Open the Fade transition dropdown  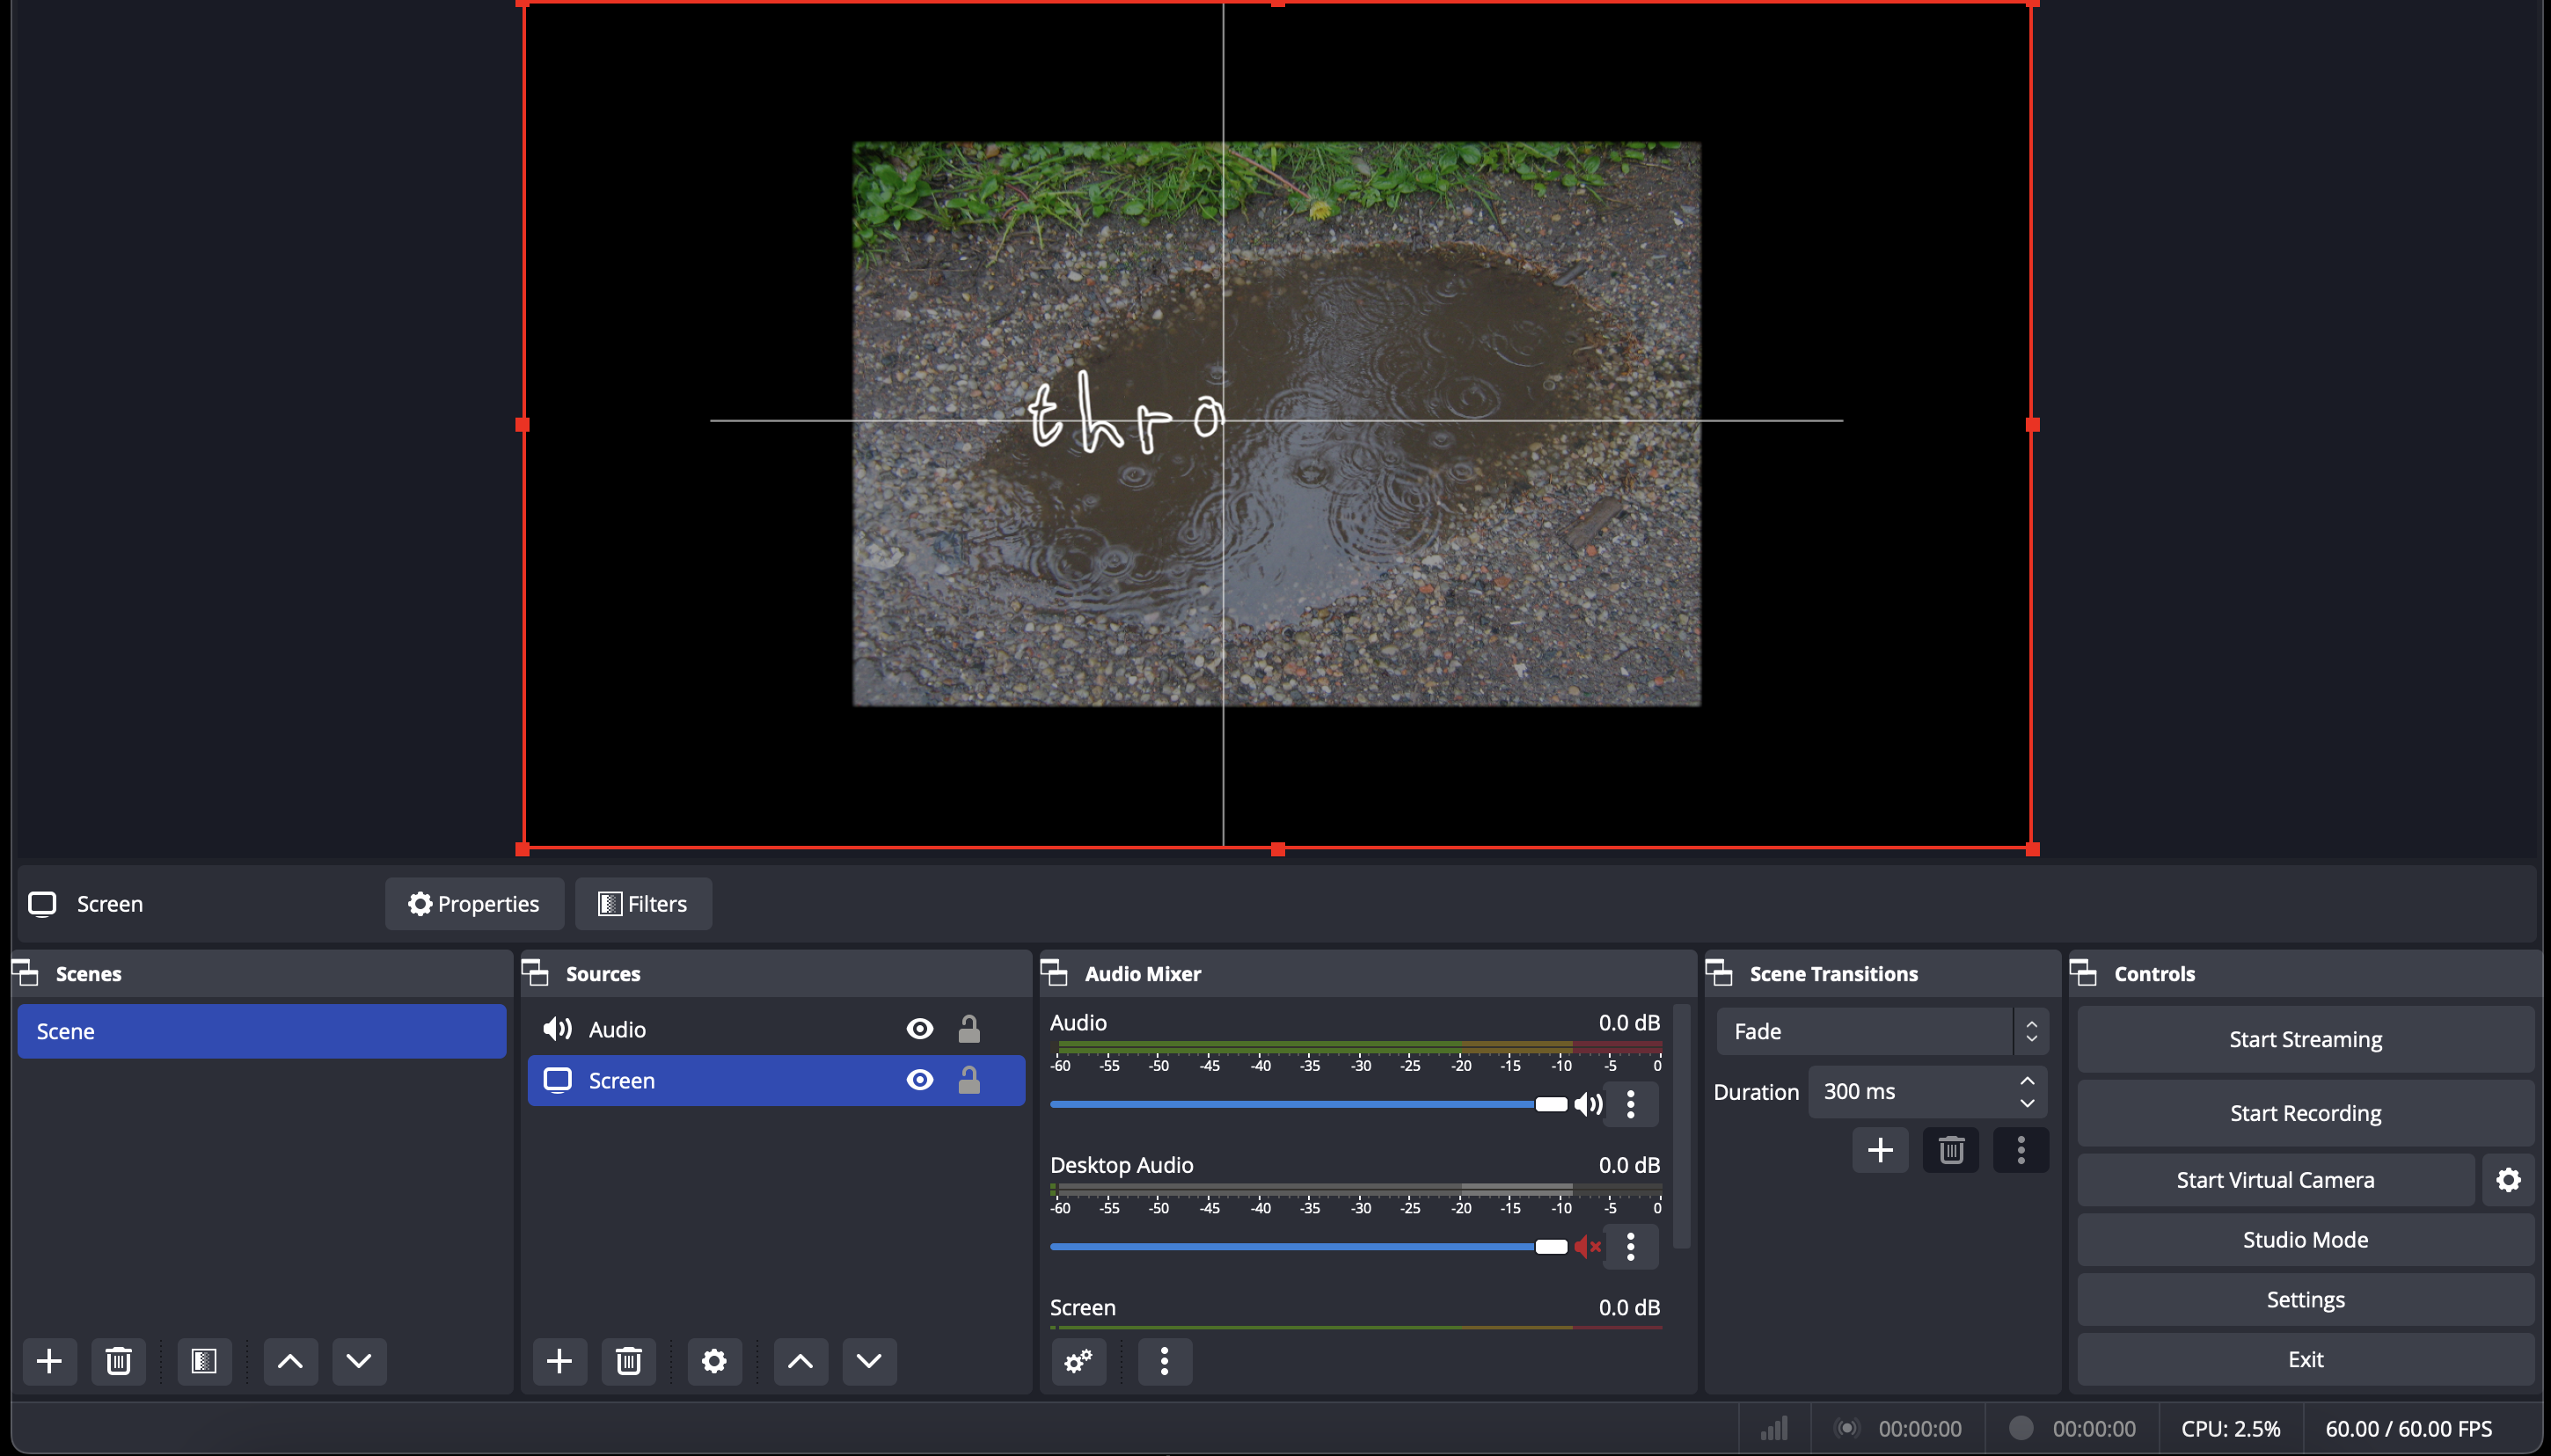pyautogui.click(x=1882, y=1031)
